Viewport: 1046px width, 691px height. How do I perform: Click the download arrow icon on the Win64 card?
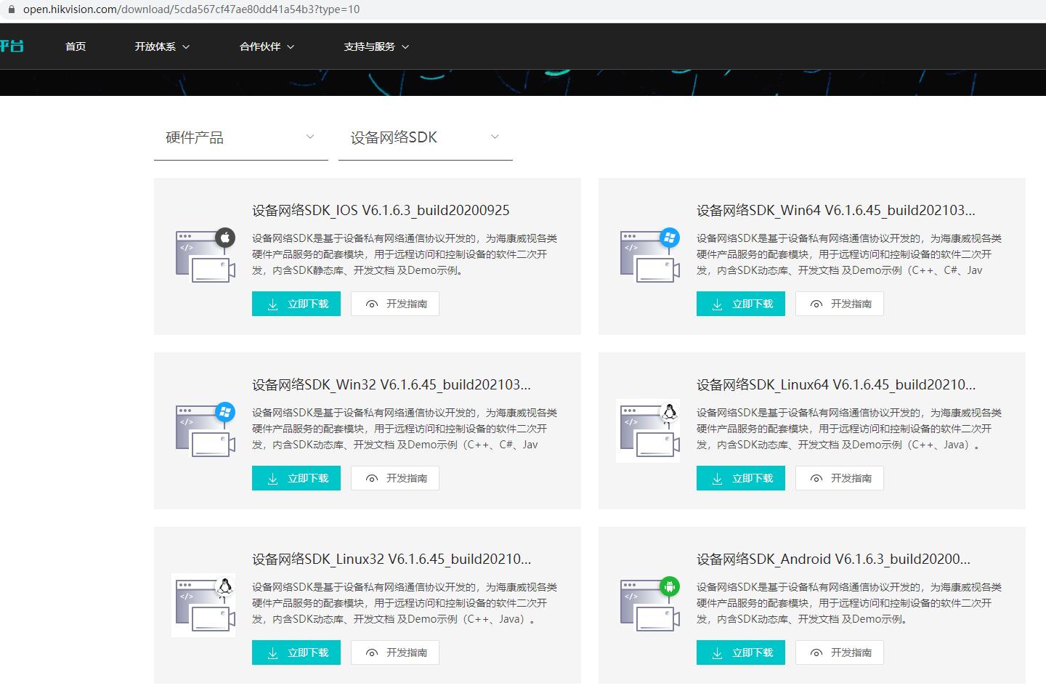tap(717, 304)
